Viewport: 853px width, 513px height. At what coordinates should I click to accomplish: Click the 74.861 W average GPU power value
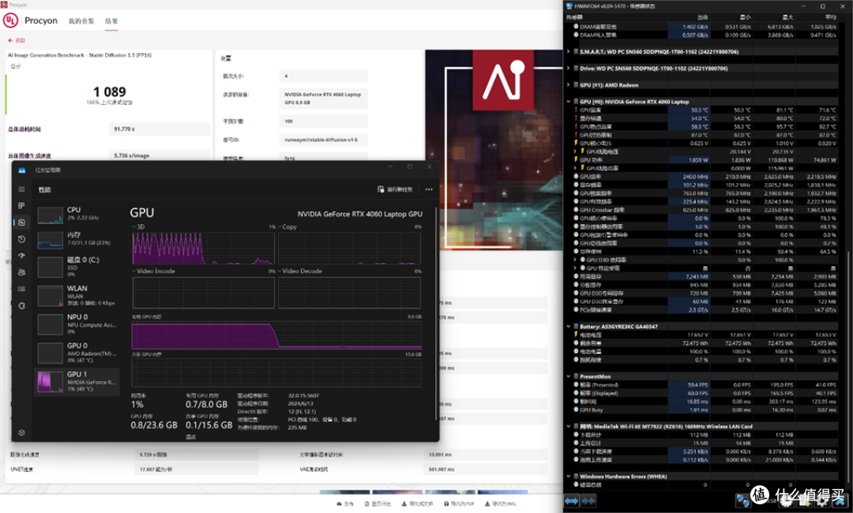click(825, 159)
